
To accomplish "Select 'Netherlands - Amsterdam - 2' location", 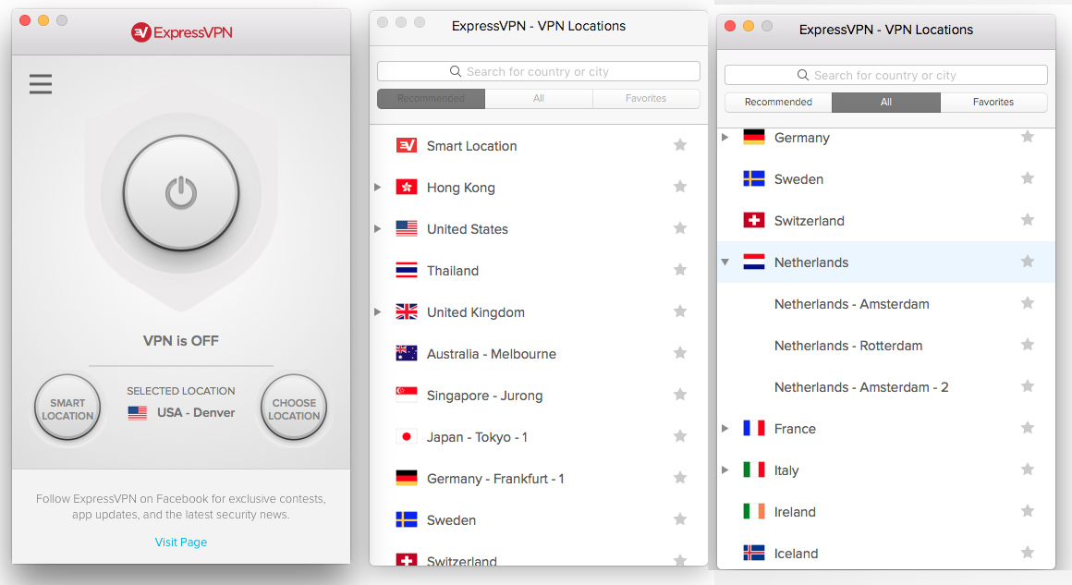I will click(860, 387).
